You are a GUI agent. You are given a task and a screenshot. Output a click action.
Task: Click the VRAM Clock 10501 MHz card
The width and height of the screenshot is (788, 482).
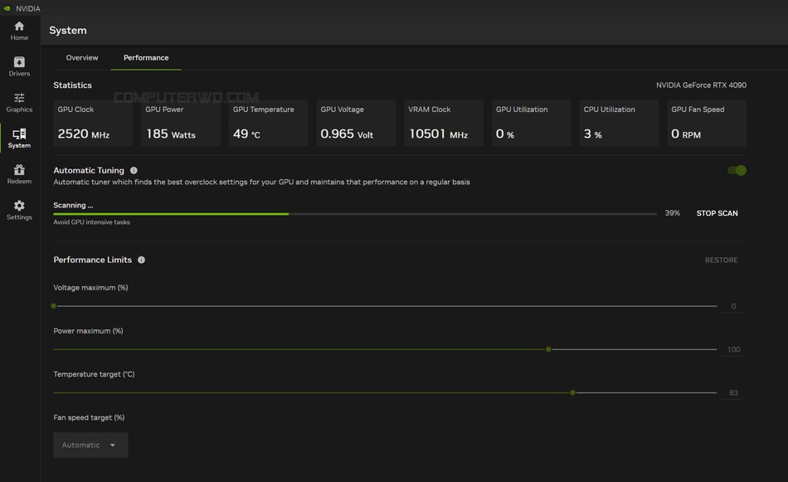pyautogui.click(x=444, y=123)
